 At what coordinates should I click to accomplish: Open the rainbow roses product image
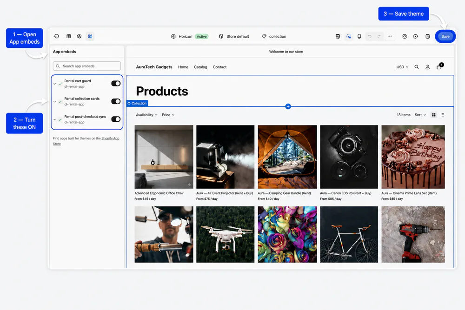(x=287, y=234)
